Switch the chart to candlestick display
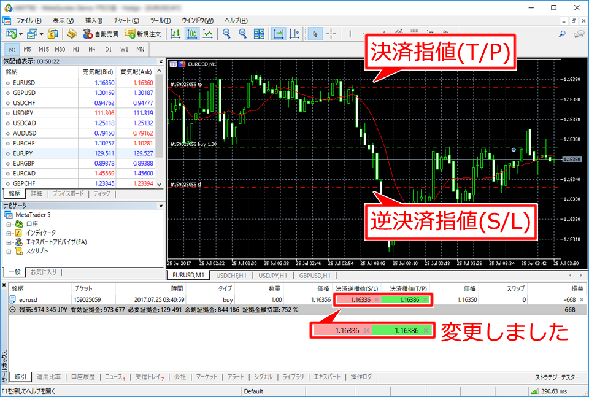Image resolution: width=589 pixels, height=397 pixels. (x=190, y=36)
